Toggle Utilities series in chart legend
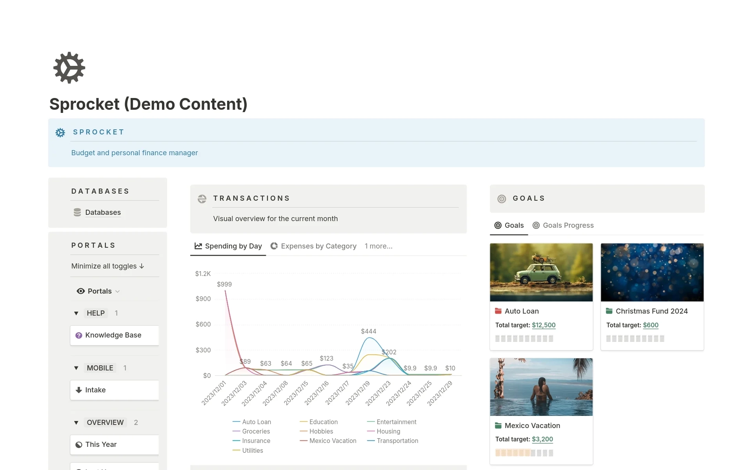This screenshot has width=753, height=470. point(248,451)
